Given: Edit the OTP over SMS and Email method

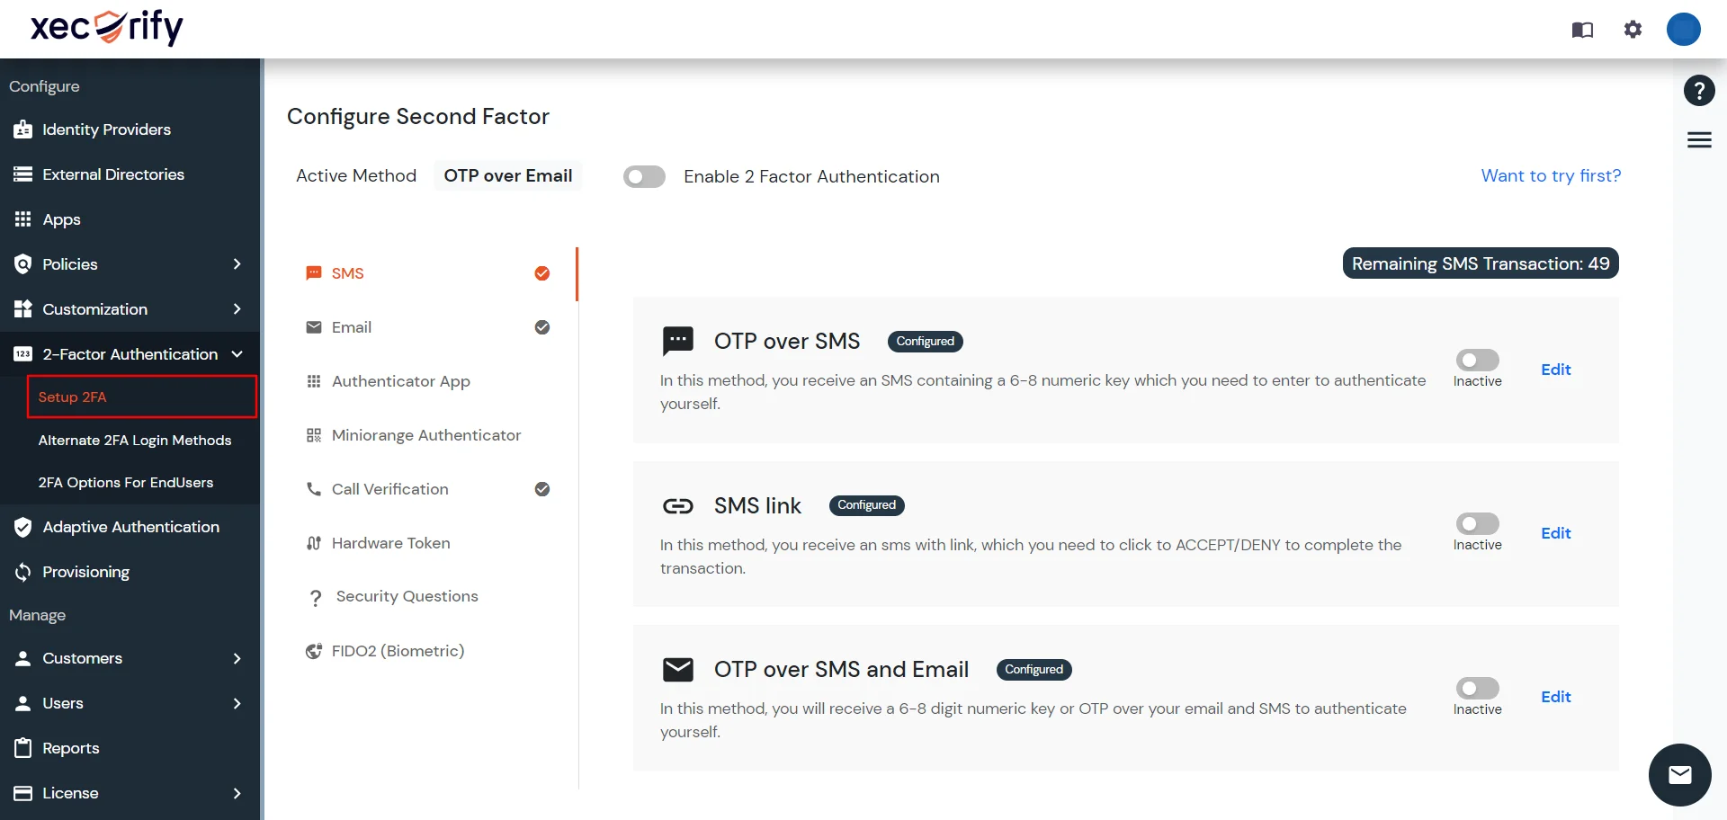Looking at the screenshot, I should click(1555, 697).
